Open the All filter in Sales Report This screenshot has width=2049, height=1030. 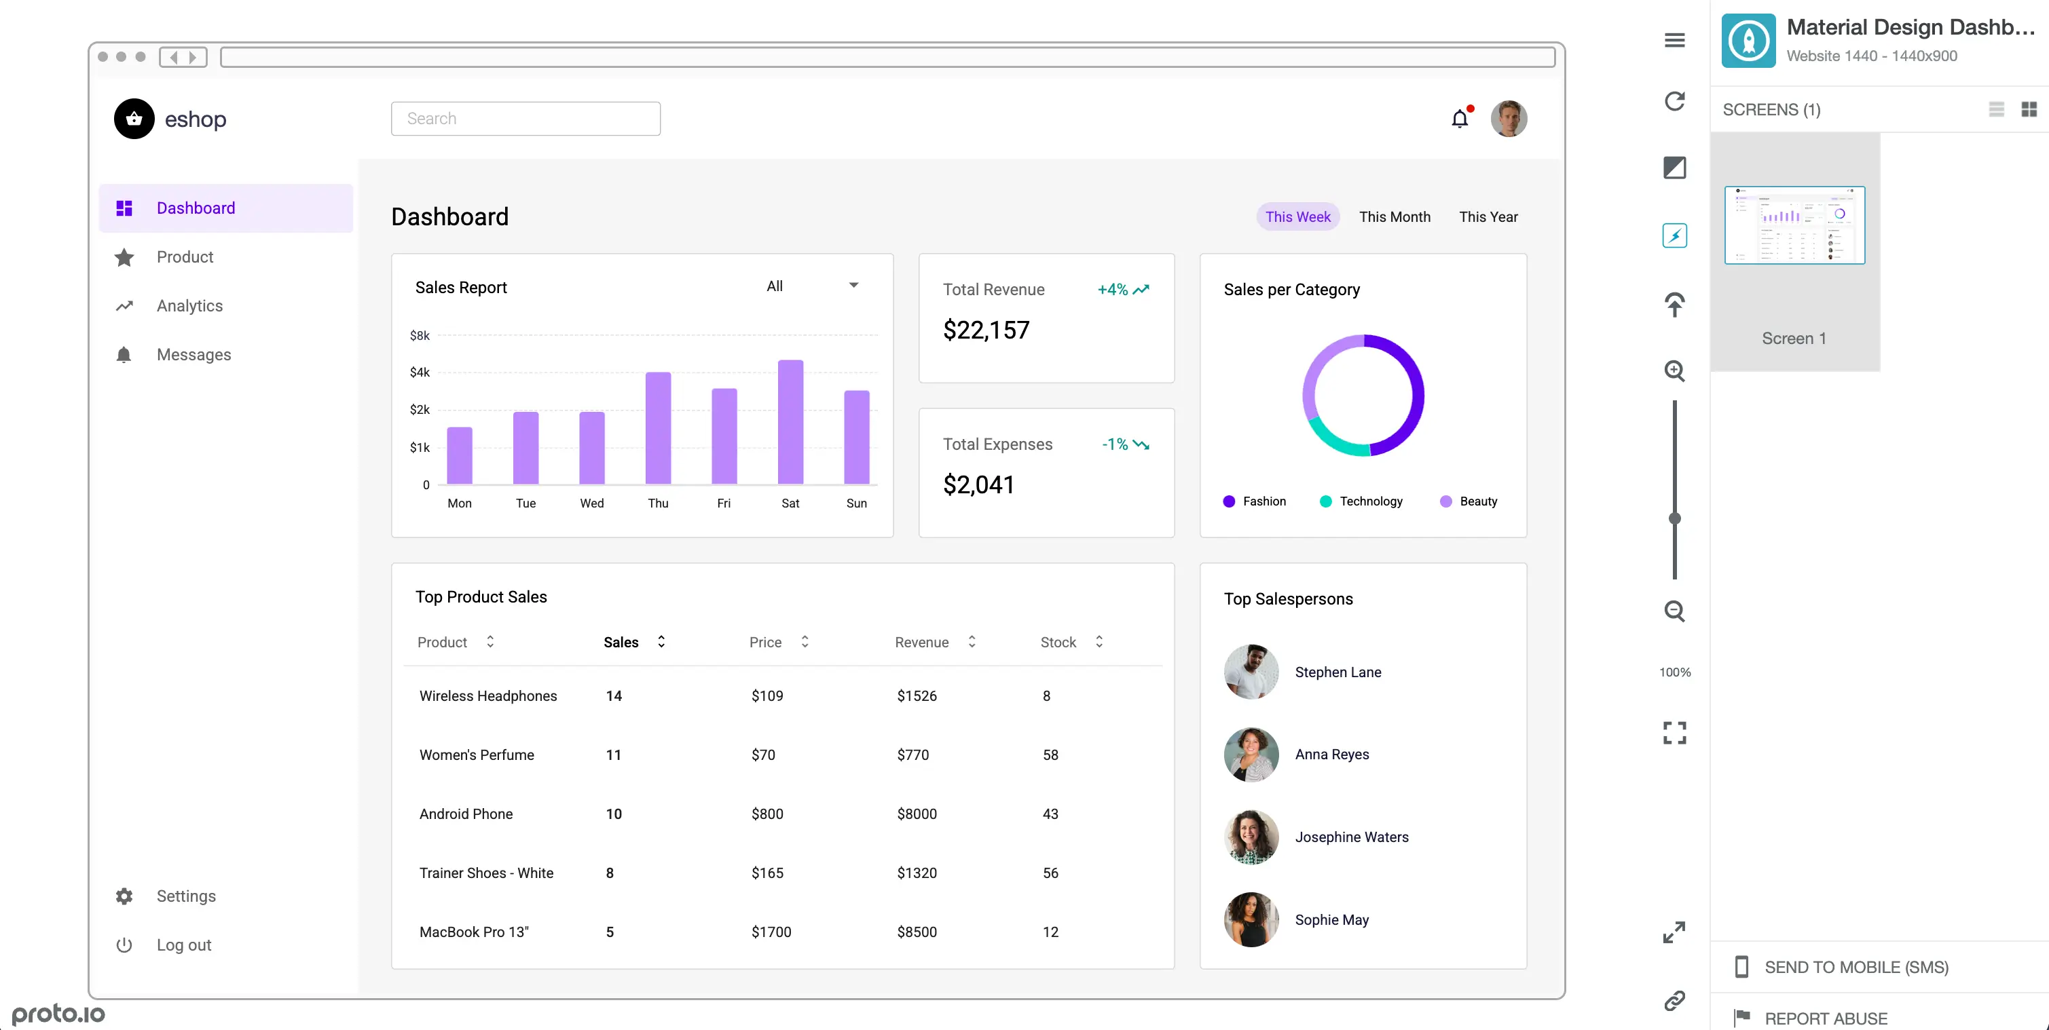[x=811, y=285]
